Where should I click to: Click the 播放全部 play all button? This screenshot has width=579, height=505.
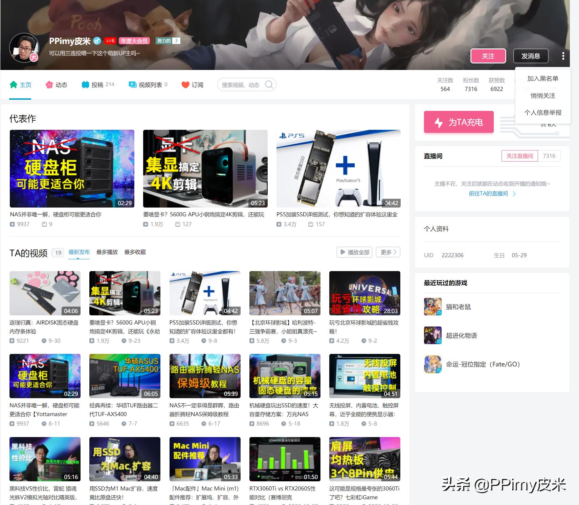(x=354, y=252)
